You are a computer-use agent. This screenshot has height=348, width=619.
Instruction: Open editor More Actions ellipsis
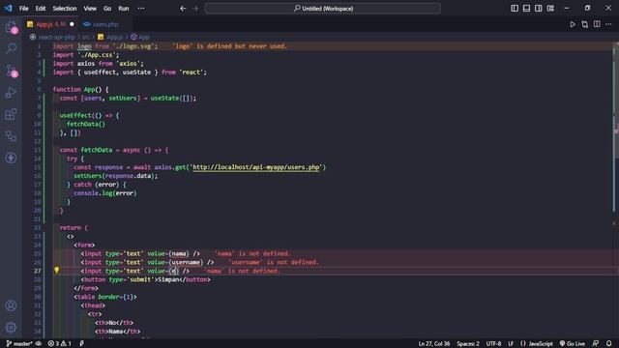pyautogui.click(x=608, y=24)
